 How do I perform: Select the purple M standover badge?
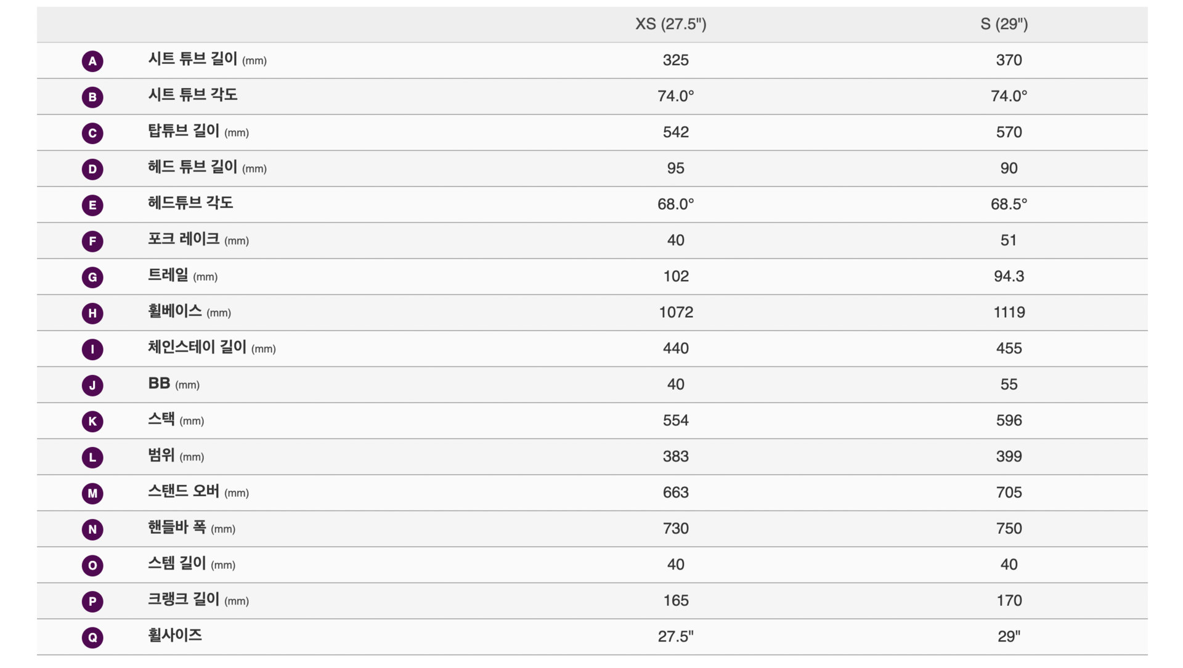coord(92,493)
